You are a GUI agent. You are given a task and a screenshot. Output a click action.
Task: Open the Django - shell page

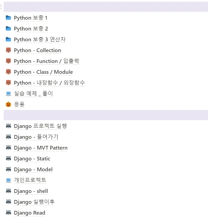31,191
